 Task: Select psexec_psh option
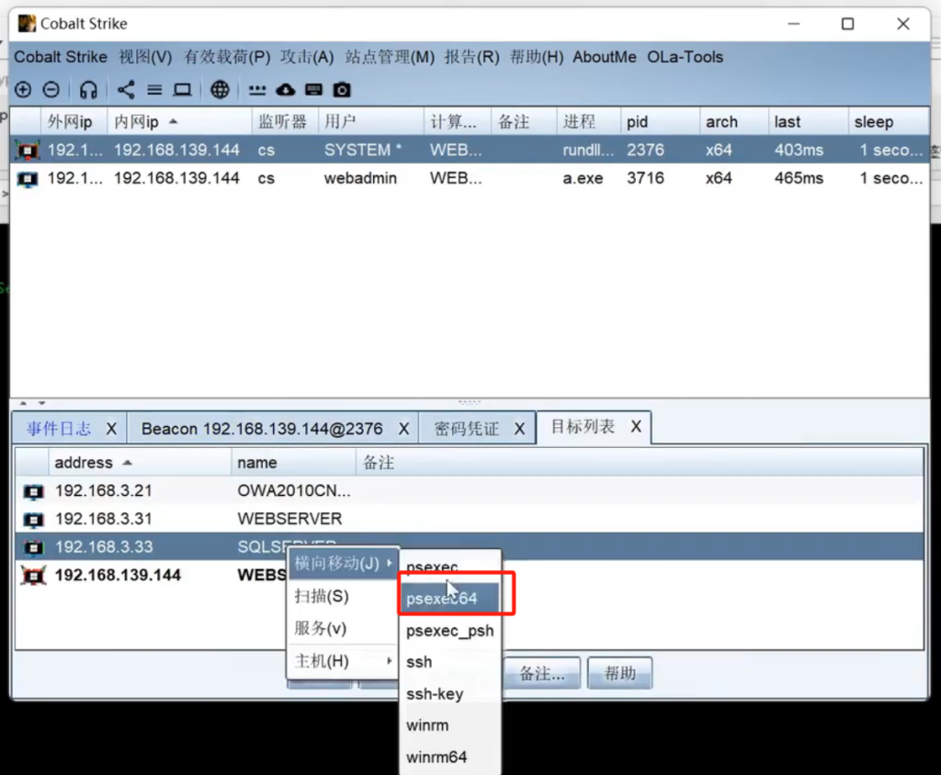coord(450,631)
